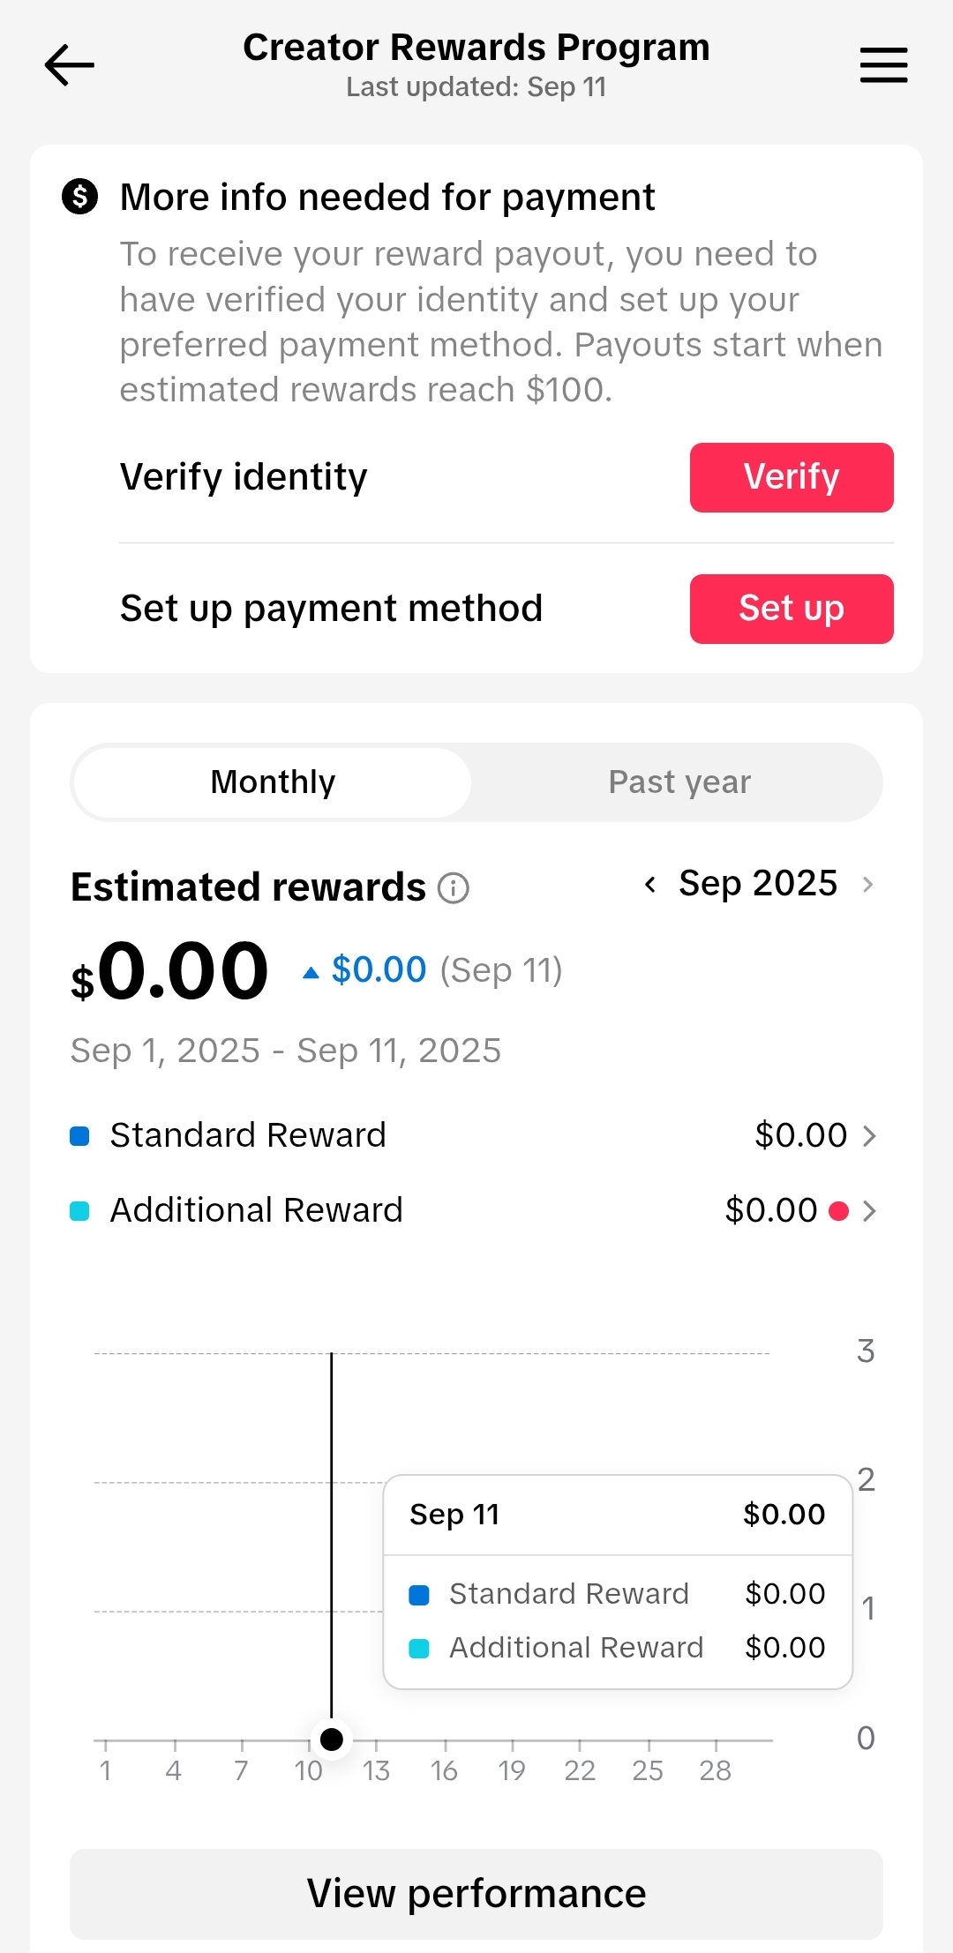
Task: Click the cyan Additional Reward legend square
Action: pyautogui.click(x=79, y=1211)
